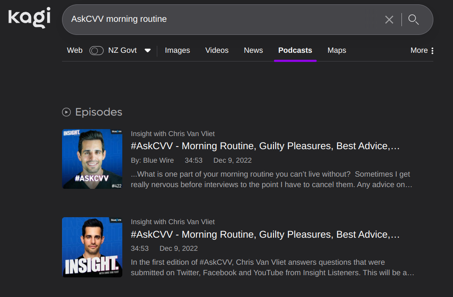Screen dimensions: 453x297
Task: Open the News tab
Action: (x=253, y=51)
